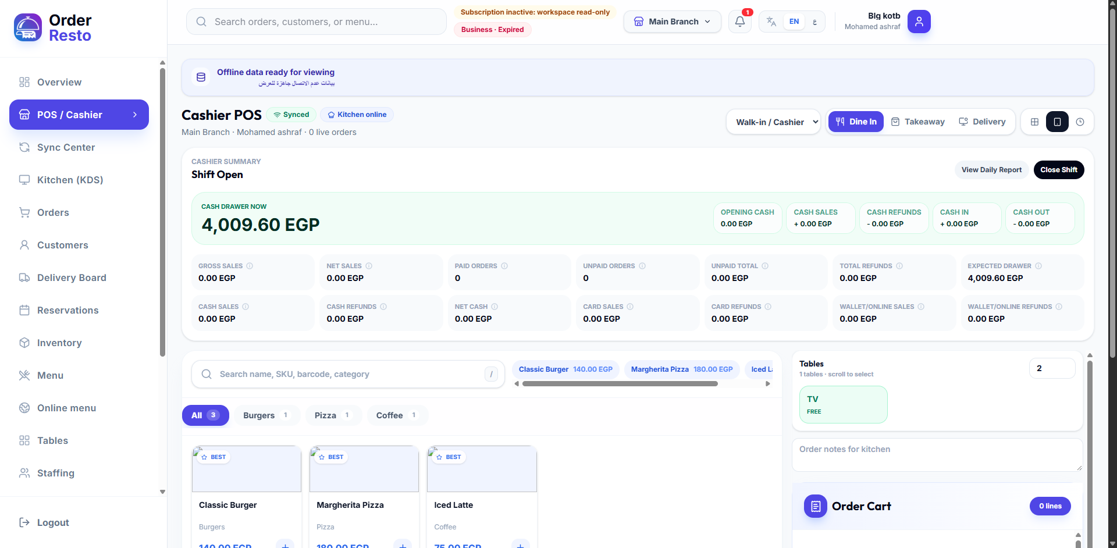This screenshot has width=1117, height=548.
Task: Click Unpaid Total info icon
Action: coord(765,266)
